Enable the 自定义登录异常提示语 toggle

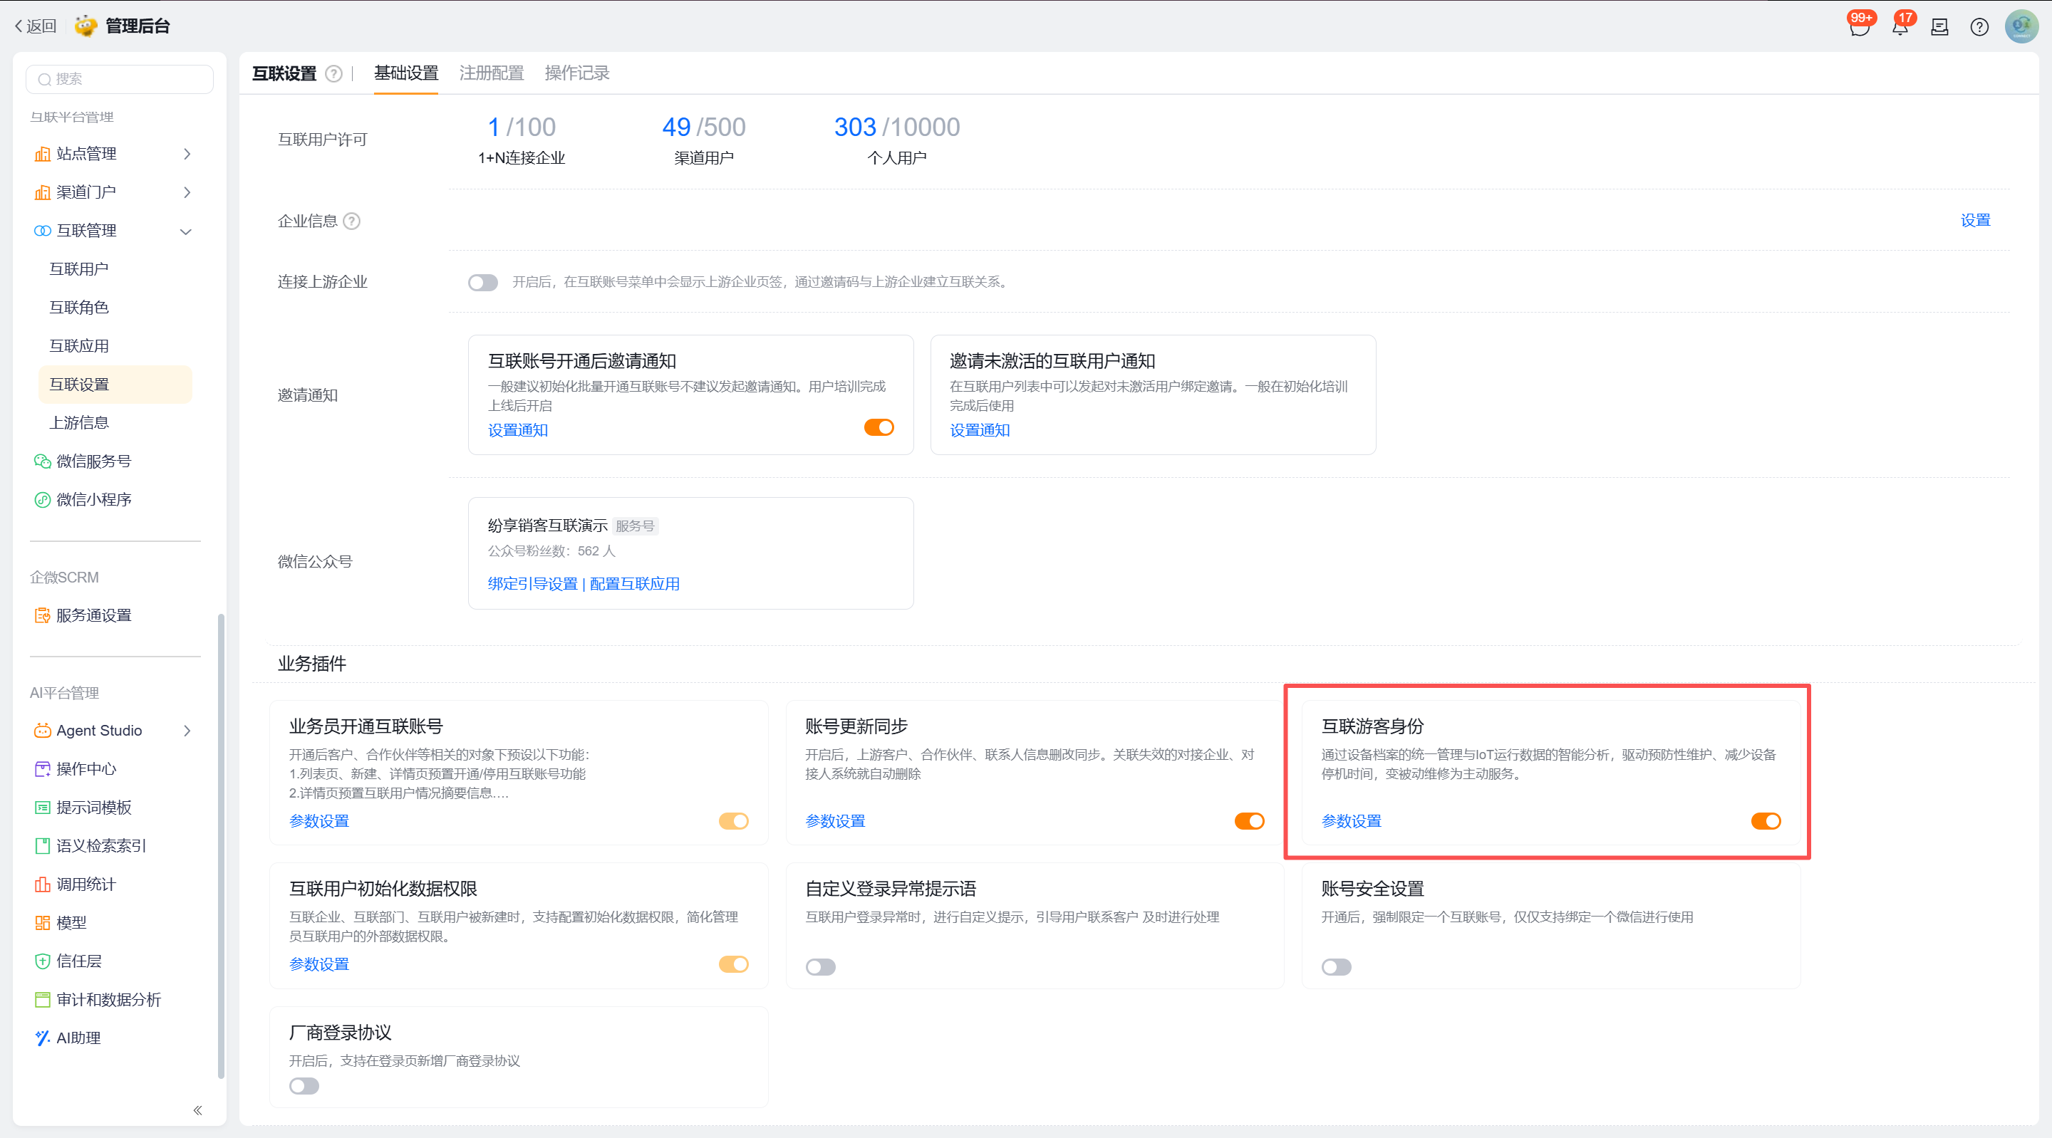point(821,968)
